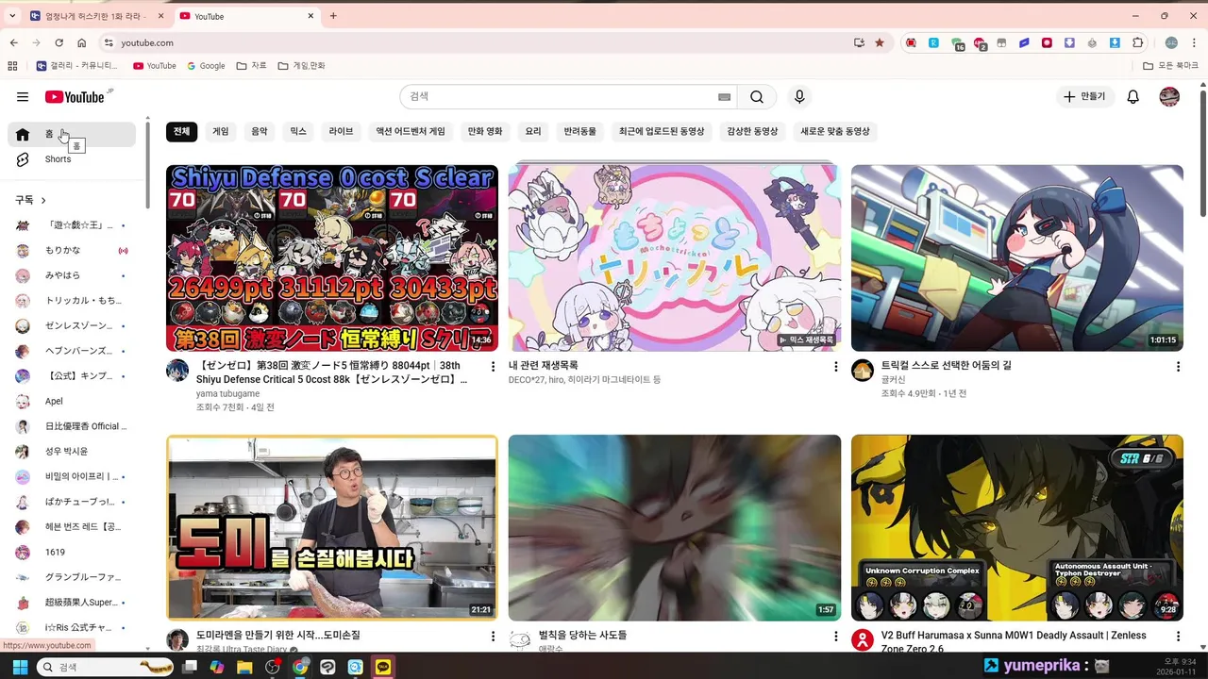Screen dimensions: 1208x679
Task: Select the 라이브 filter chip
Action: tap(341, 132)
